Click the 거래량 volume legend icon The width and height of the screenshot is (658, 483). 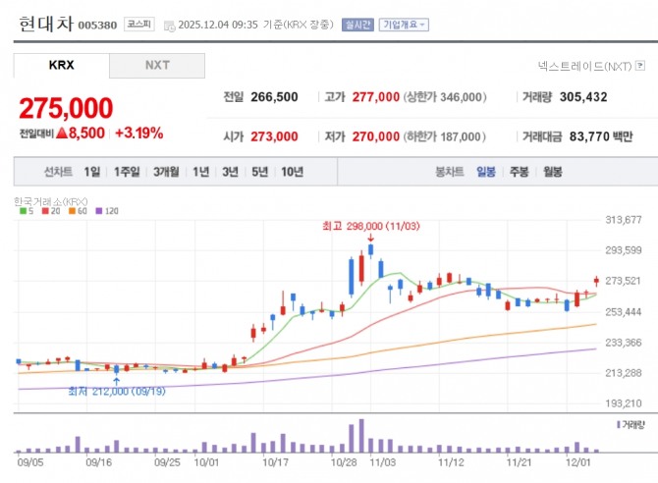coord(619,424)
